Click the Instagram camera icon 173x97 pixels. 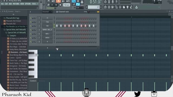(x=154, y=94)
